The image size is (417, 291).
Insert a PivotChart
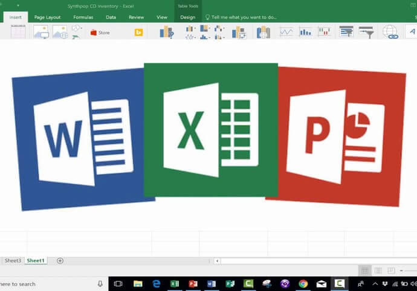click(x=239, y=32)
